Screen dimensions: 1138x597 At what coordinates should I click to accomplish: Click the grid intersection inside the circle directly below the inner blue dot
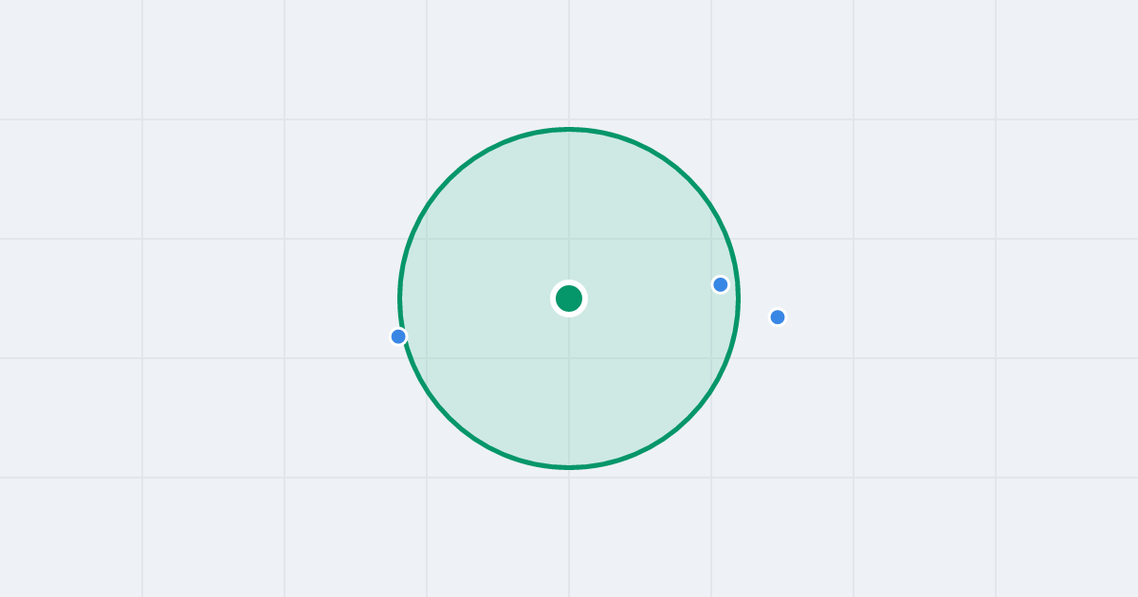[711, 358]
